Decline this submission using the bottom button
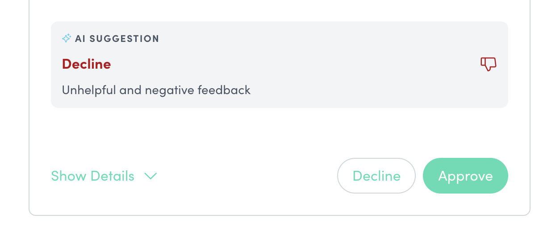Viewport: 560px width, 231px height. 376,176
